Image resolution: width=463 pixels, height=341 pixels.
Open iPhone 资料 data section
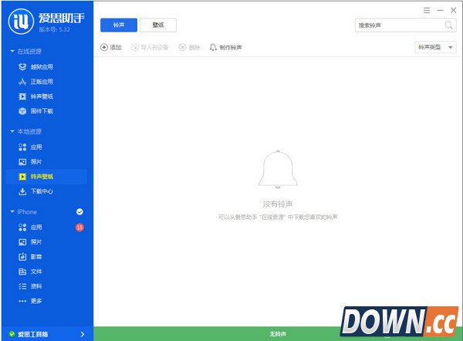click(35, 285)
